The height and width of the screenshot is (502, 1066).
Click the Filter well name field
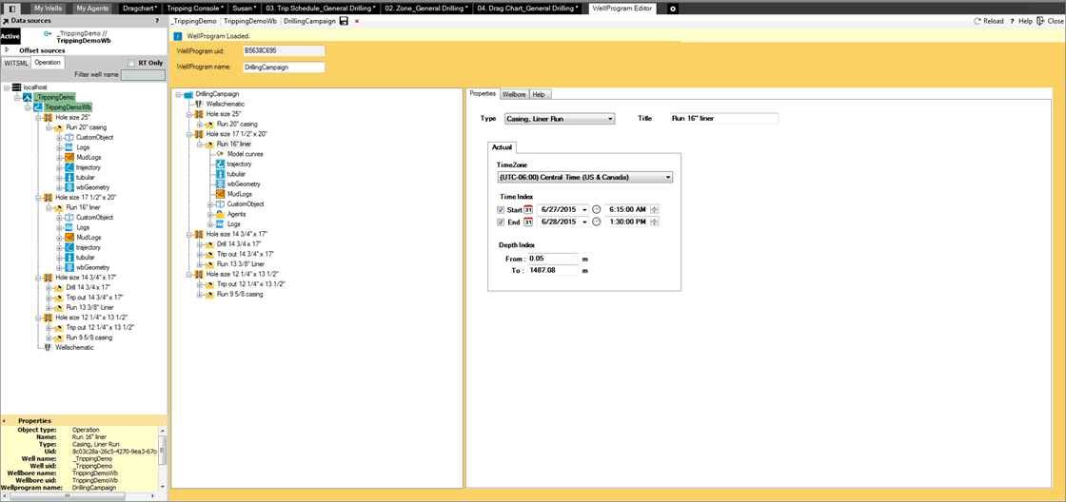click(x=142, y=75)
